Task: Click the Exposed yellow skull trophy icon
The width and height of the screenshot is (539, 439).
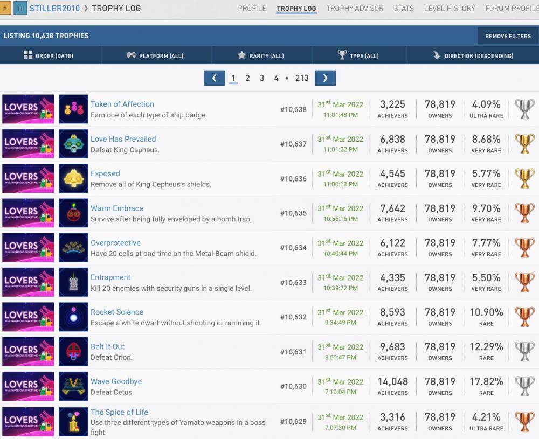Action: coord(73,178)
